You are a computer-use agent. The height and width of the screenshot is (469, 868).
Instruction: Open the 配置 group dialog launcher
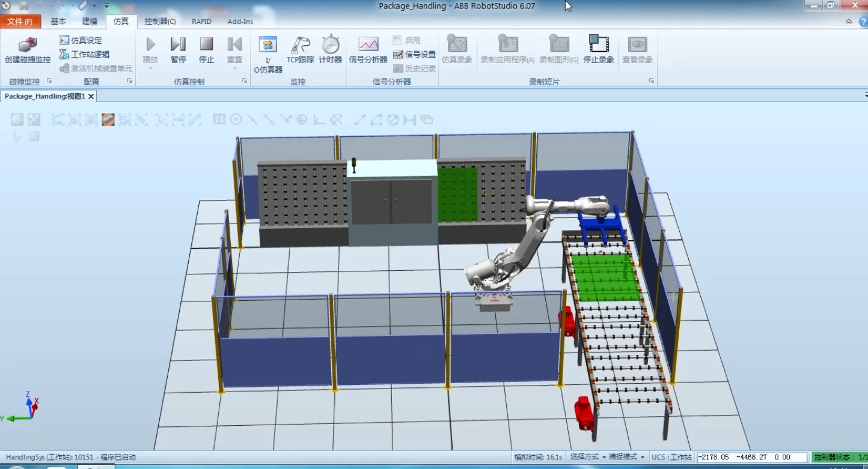click(x=129, y=81)
